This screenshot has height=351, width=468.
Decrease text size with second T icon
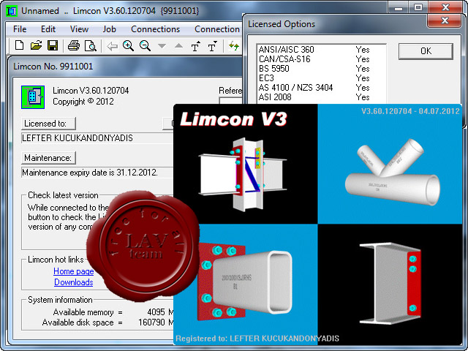tap(212, 46)
